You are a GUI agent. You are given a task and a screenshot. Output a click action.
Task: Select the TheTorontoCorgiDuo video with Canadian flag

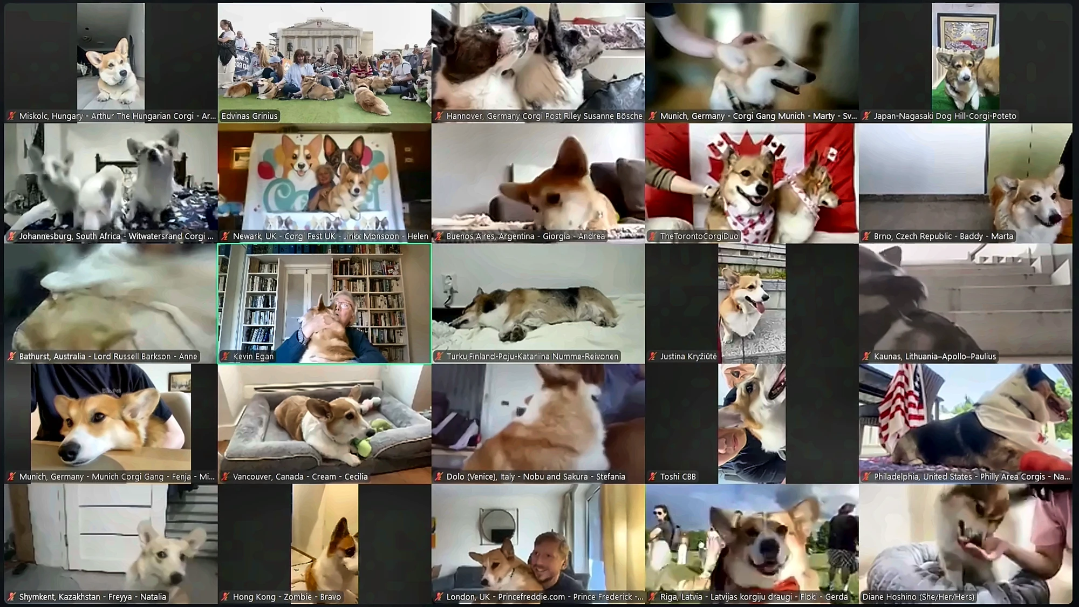point(752,183)
